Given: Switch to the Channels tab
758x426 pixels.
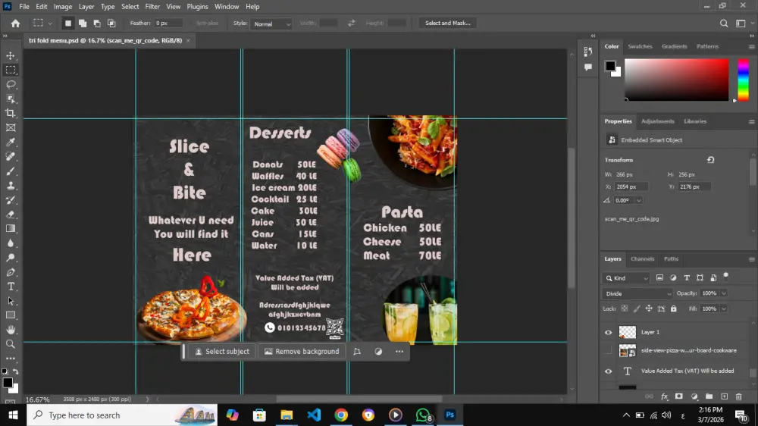Looking at the screenshot, I should tap(642, 259).
